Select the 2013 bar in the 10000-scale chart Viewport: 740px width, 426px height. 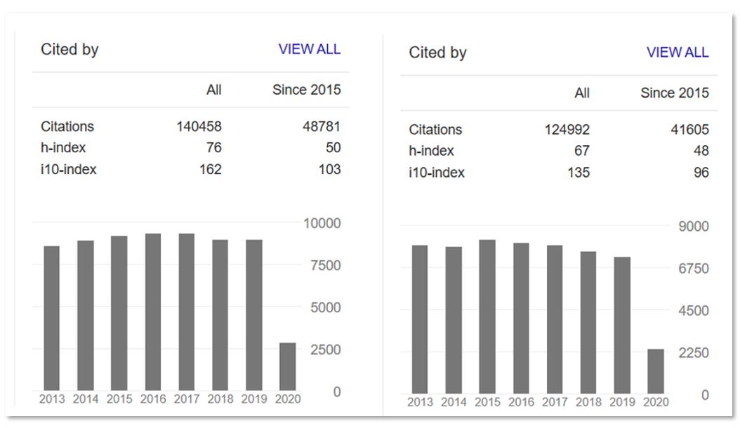click(51, 318)
